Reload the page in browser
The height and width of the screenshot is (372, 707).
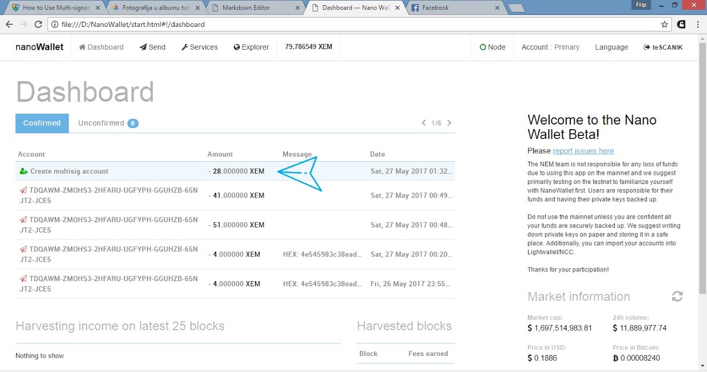[x=38, y=25]
